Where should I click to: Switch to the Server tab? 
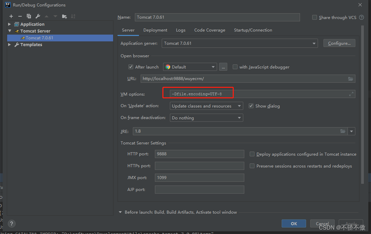coord(128,30)
